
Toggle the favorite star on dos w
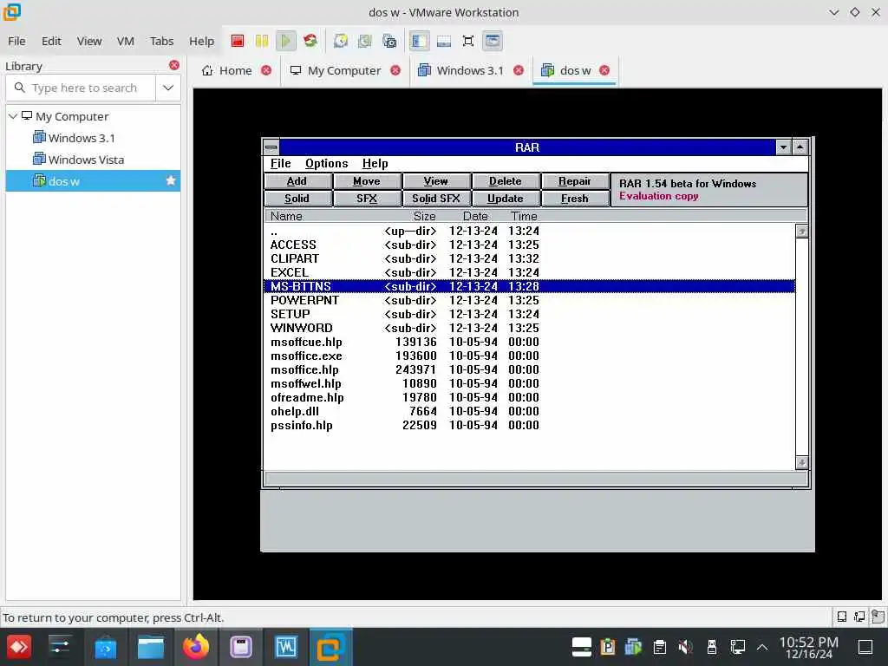pyautogui.click(x=171, y=180)
